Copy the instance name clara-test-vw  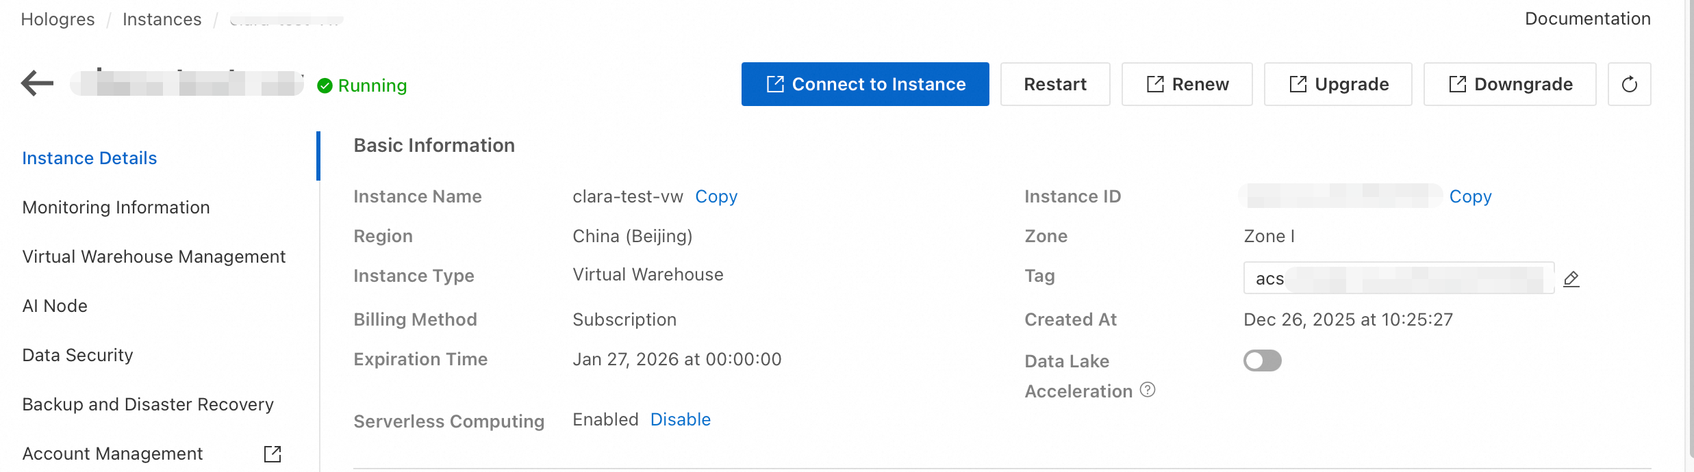pyautogui.click(x=716, y=196)
